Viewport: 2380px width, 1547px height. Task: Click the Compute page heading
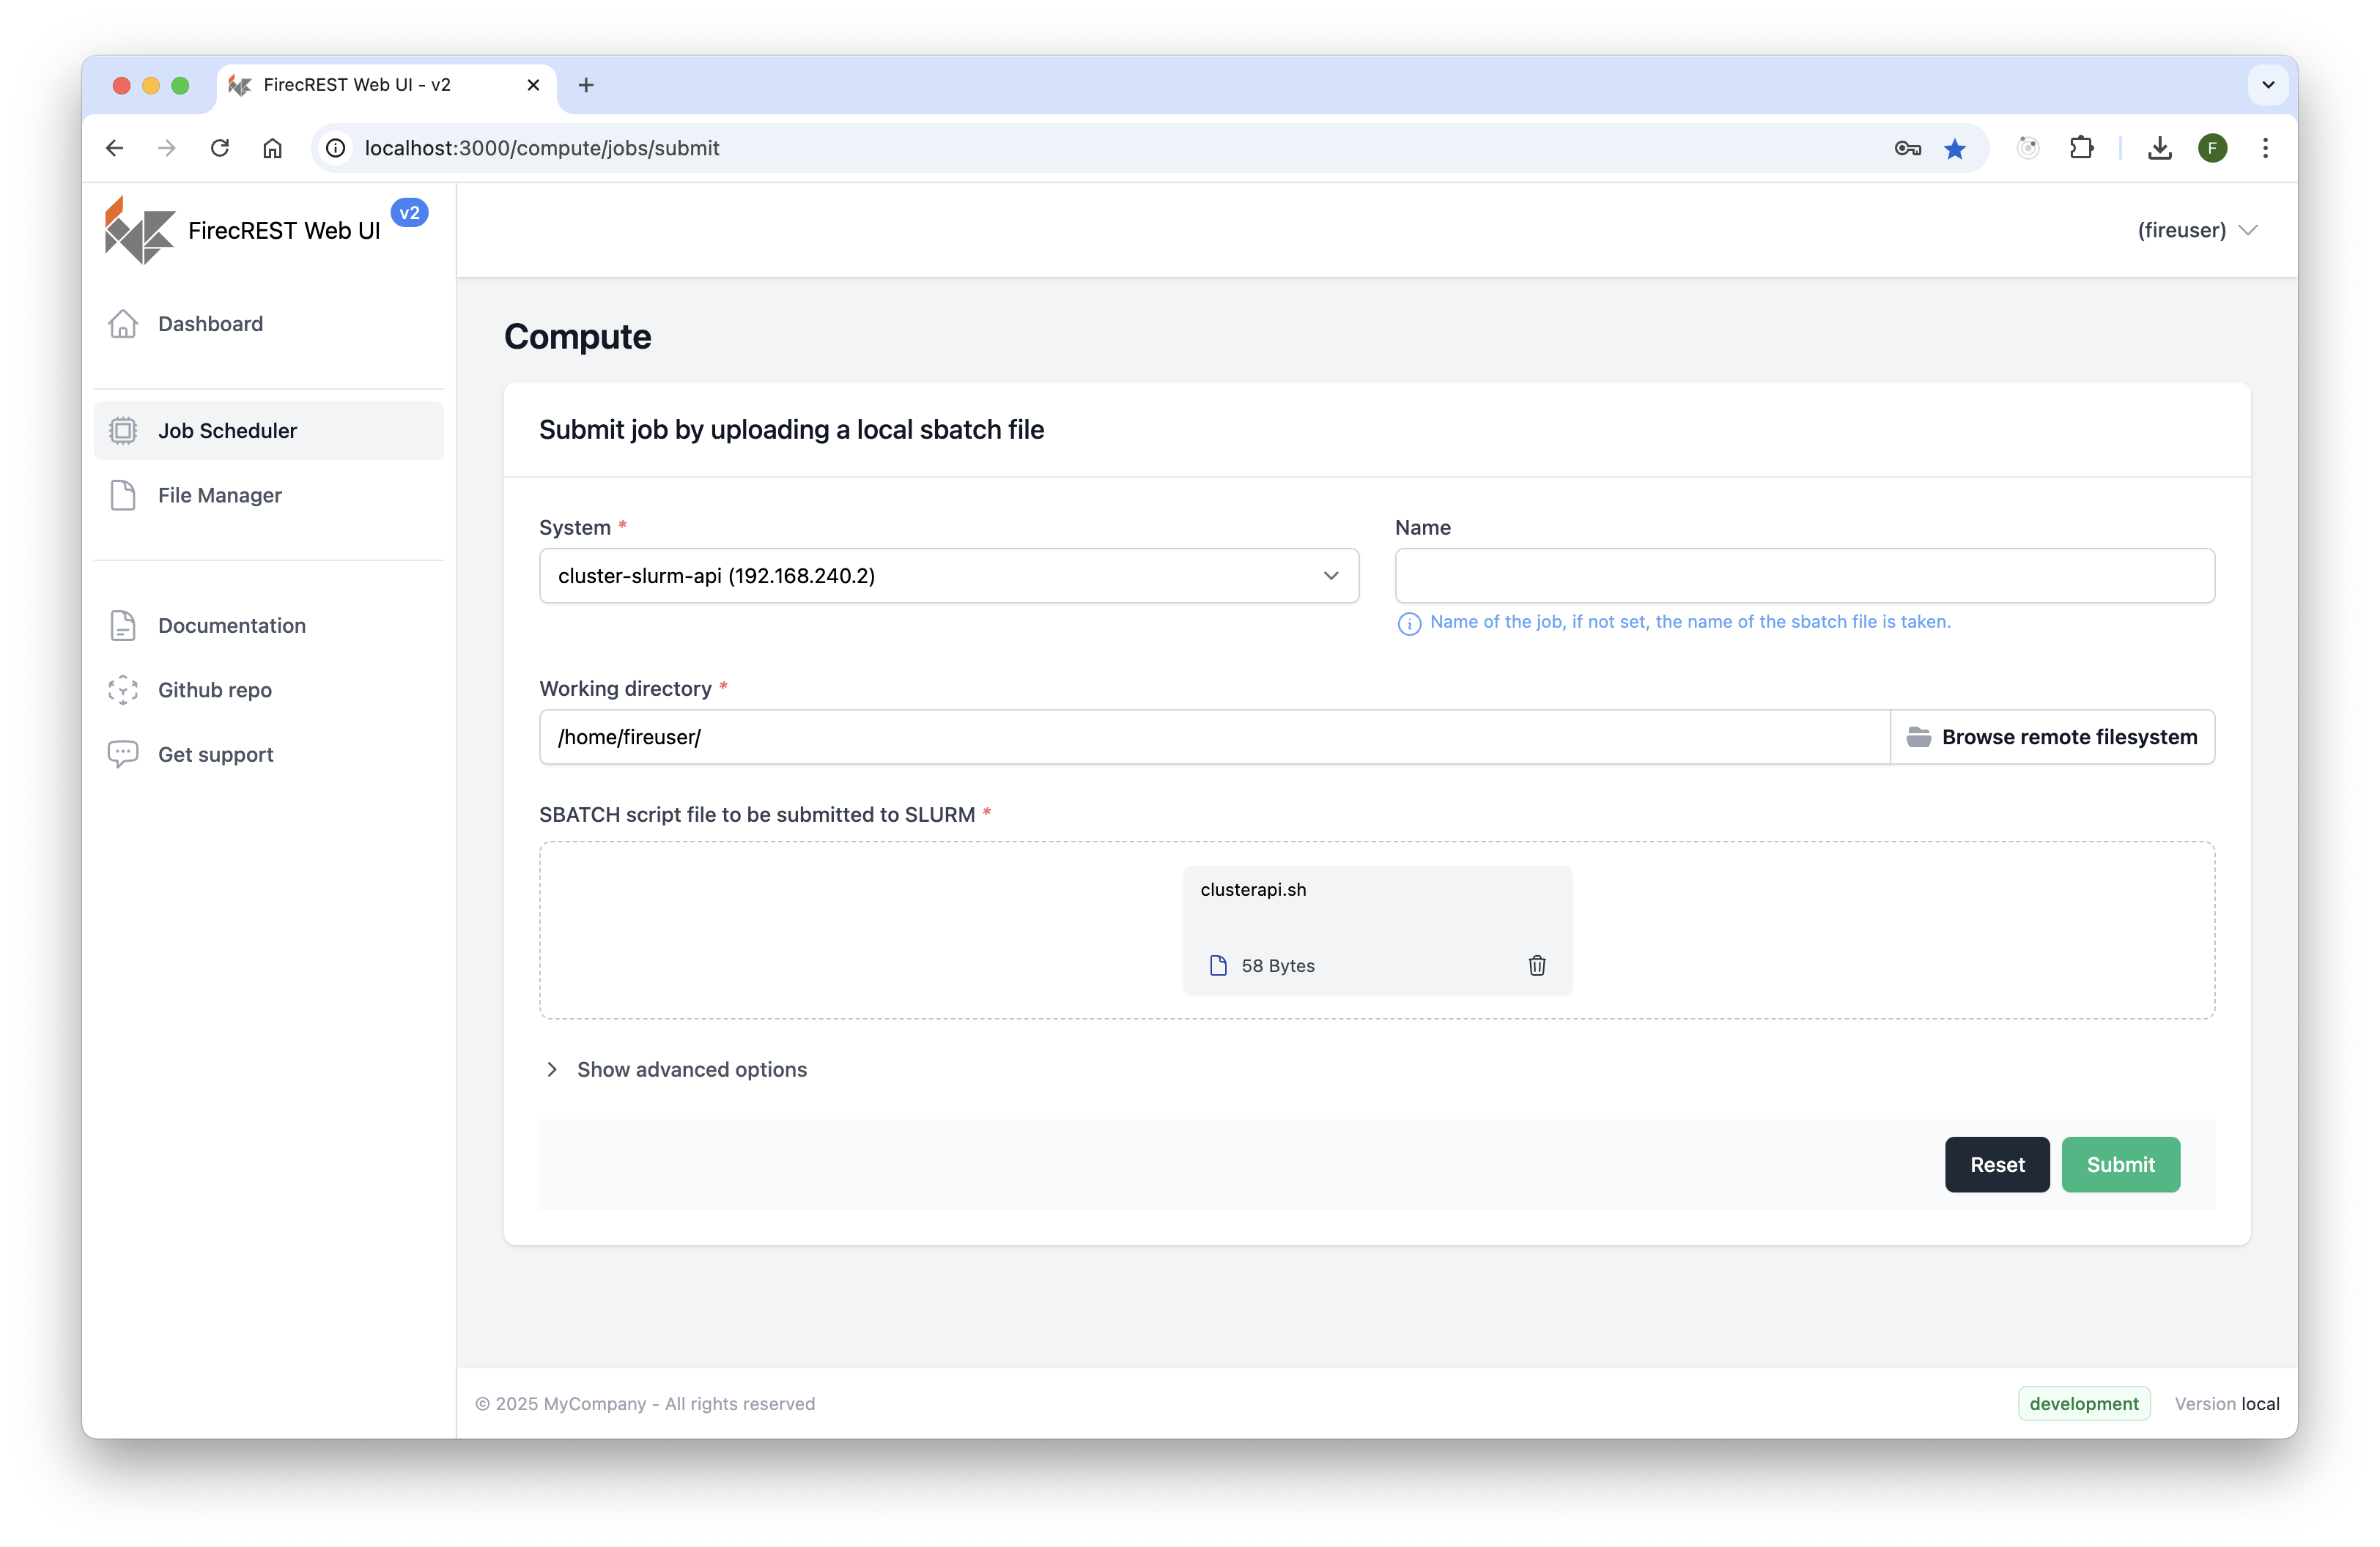tap(577, 337)
